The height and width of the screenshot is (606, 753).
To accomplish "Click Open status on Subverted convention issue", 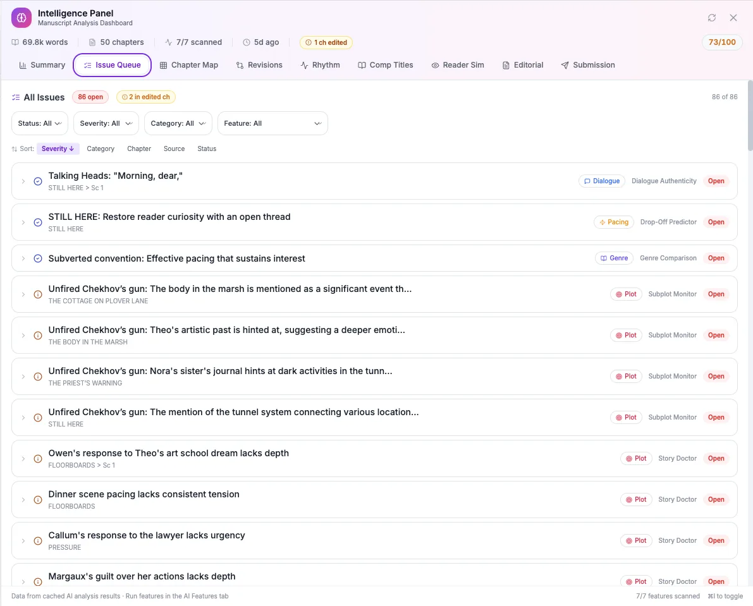I will tap(716, 258).
